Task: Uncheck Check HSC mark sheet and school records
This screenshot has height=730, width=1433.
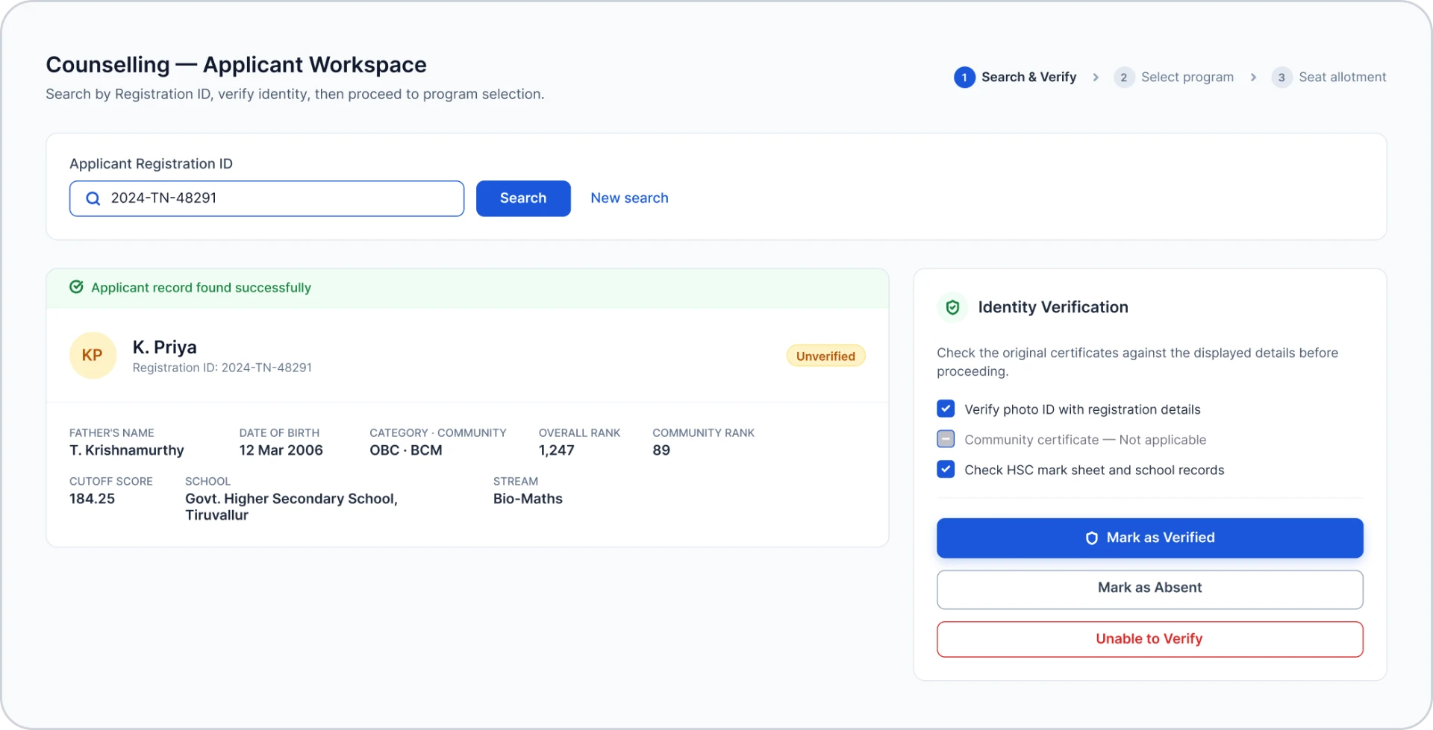Action: pos(946,470)
